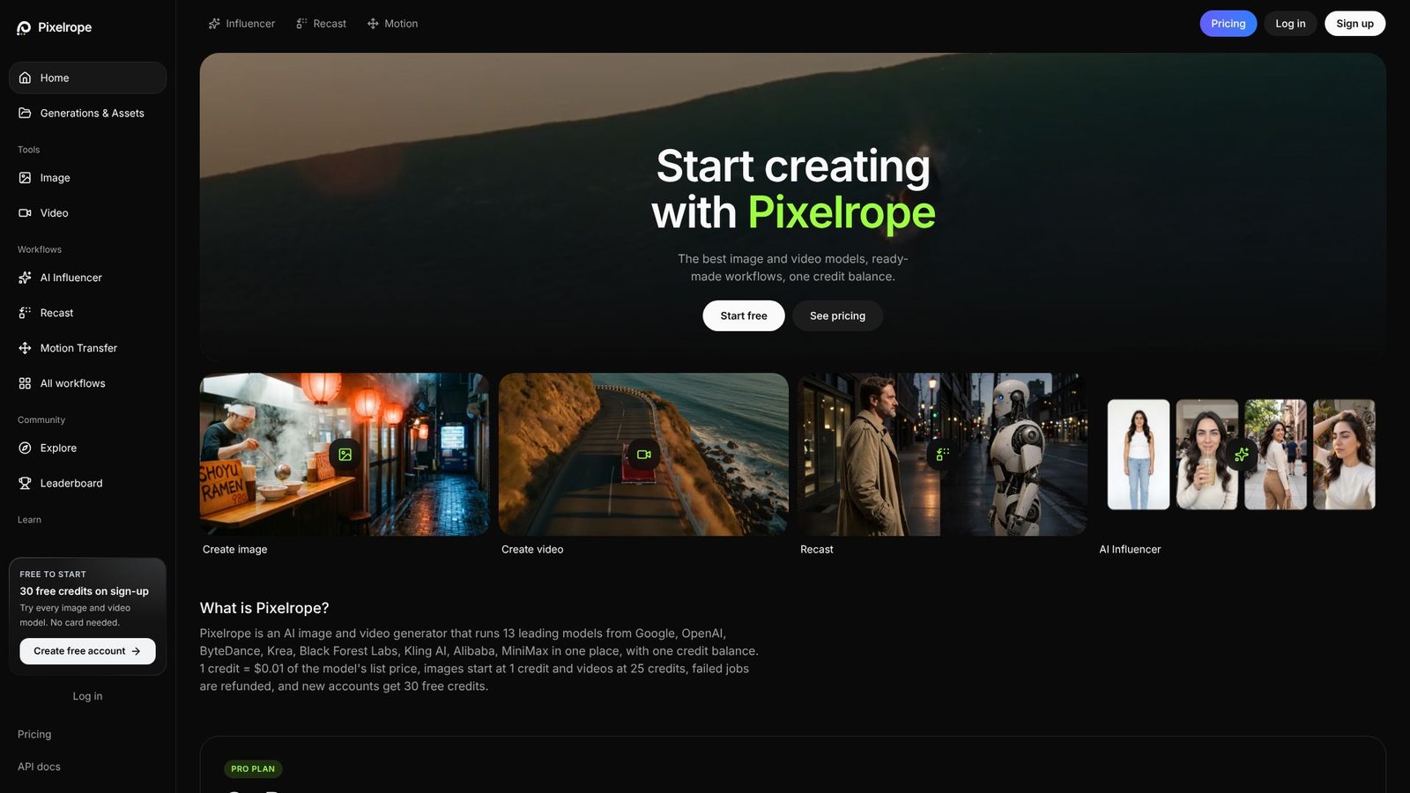Open the Pricing link in sidebar footer

pos(34,734)
